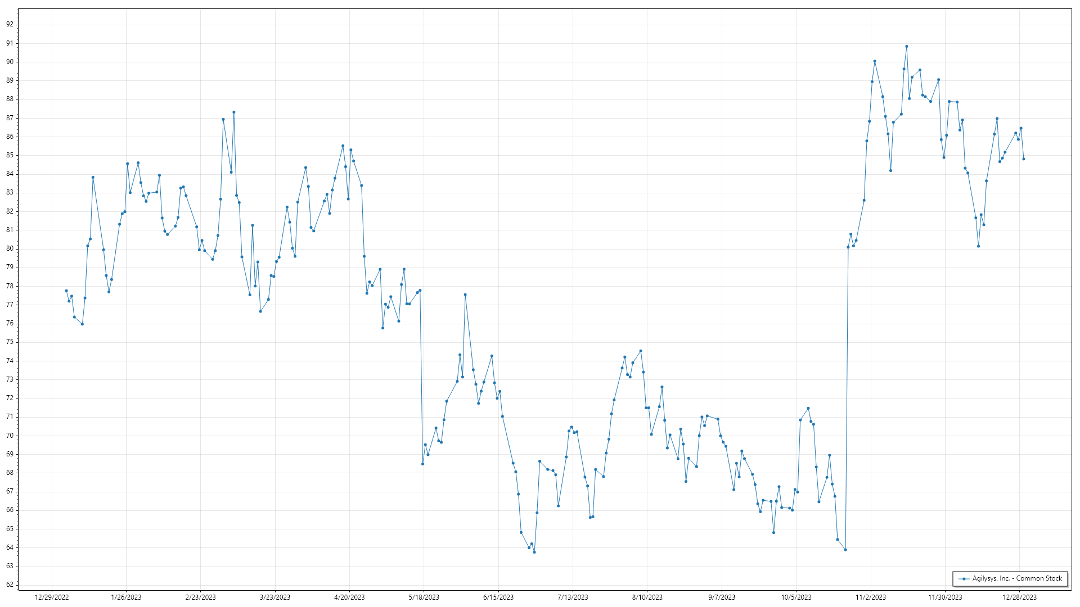This screenshot has width=1080, height=607.
Task: Click the 12/29/2022 x-axis date label
Action: coord(52,597)
